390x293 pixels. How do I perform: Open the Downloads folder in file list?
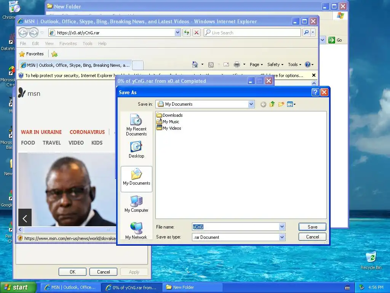[x=169, y=115]
